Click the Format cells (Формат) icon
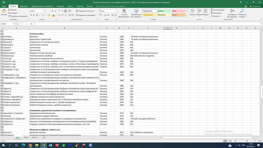 [x=206, y=11]
